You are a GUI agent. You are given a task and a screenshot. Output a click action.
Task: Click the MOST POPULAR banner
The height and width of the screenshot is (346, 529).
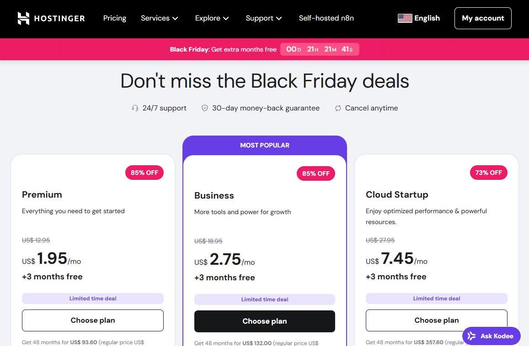pos(264,145)
